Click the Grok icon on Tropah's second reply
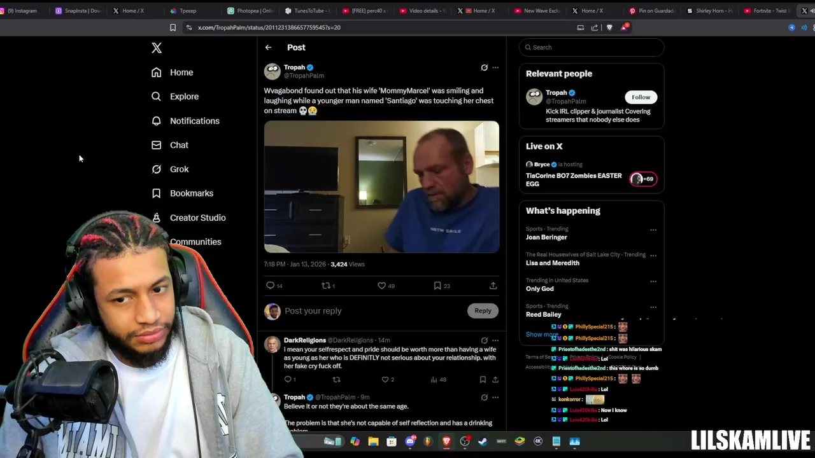 tap(484, 398)
